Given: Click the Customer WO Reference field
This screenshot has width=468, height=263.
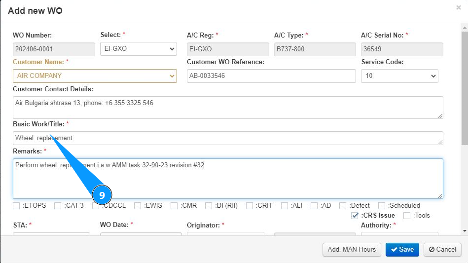Looking at the screenshot, I should click(x=271, y=76).
